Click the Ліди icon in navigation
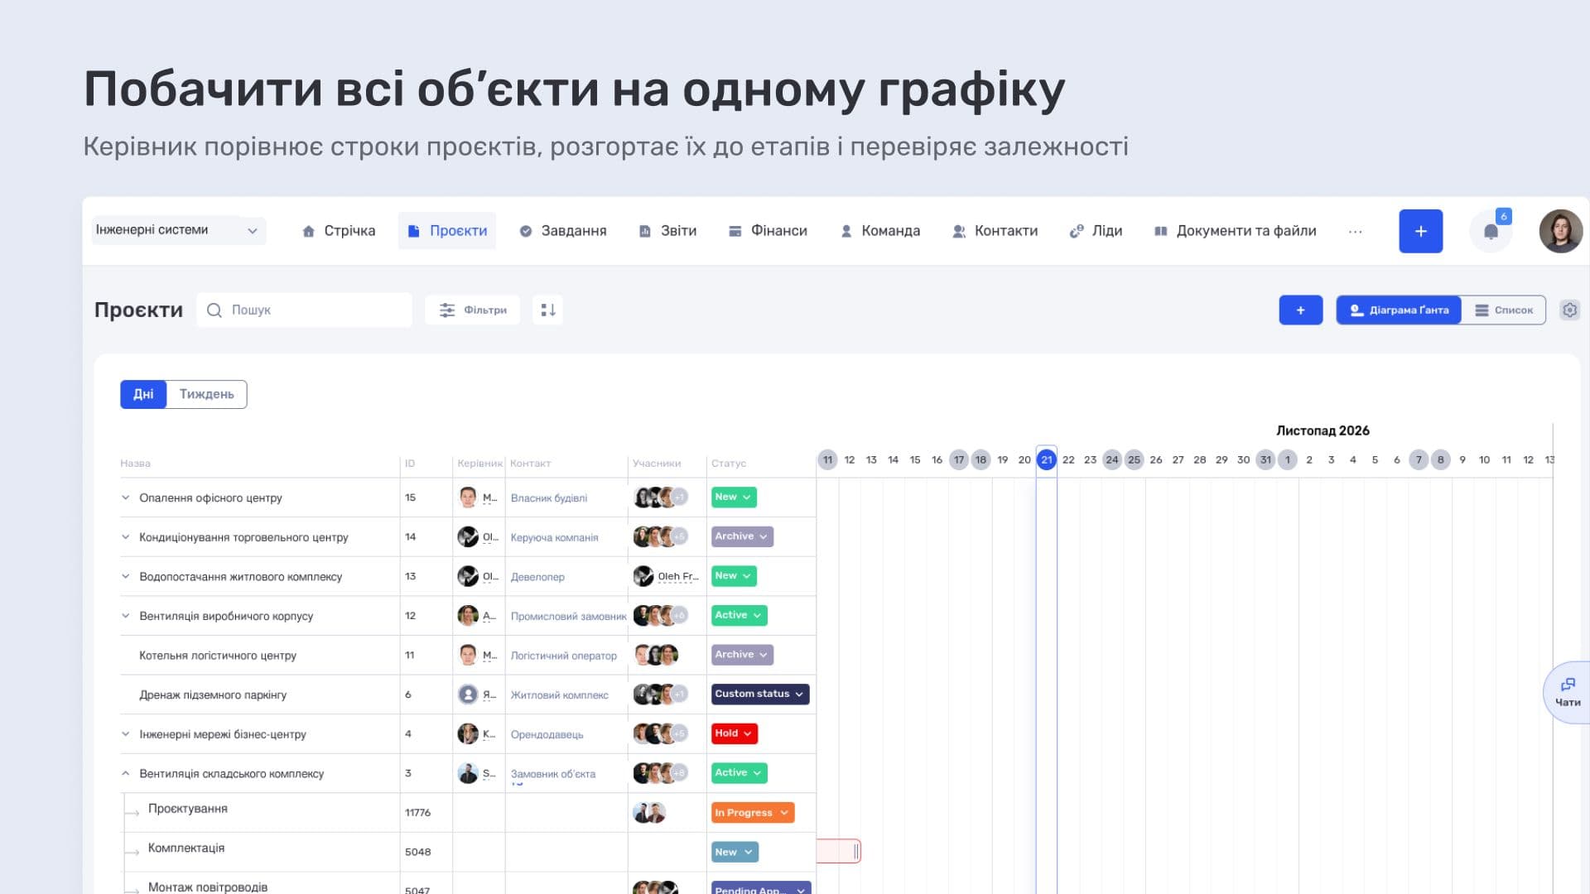 click(1077, 231)
